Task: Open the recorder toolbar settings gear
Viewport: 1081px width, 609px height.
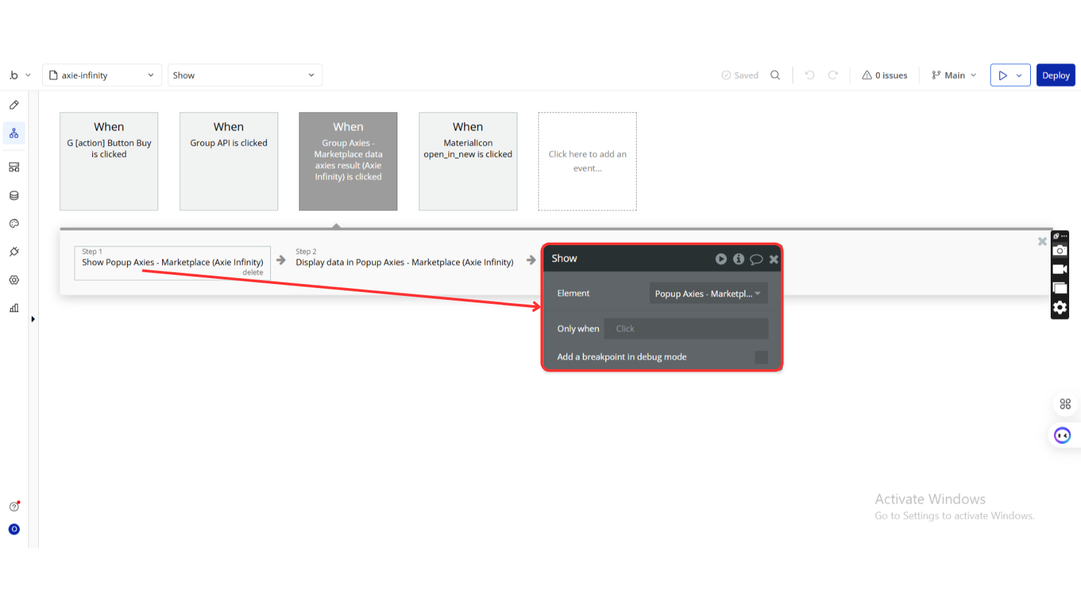Action: point(1060,308)
